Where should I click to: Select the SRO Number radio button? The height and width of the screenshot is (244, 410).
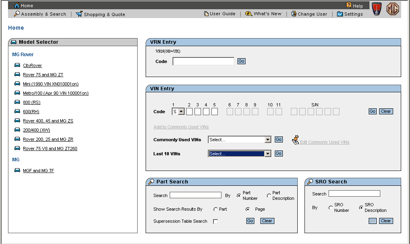331,207
